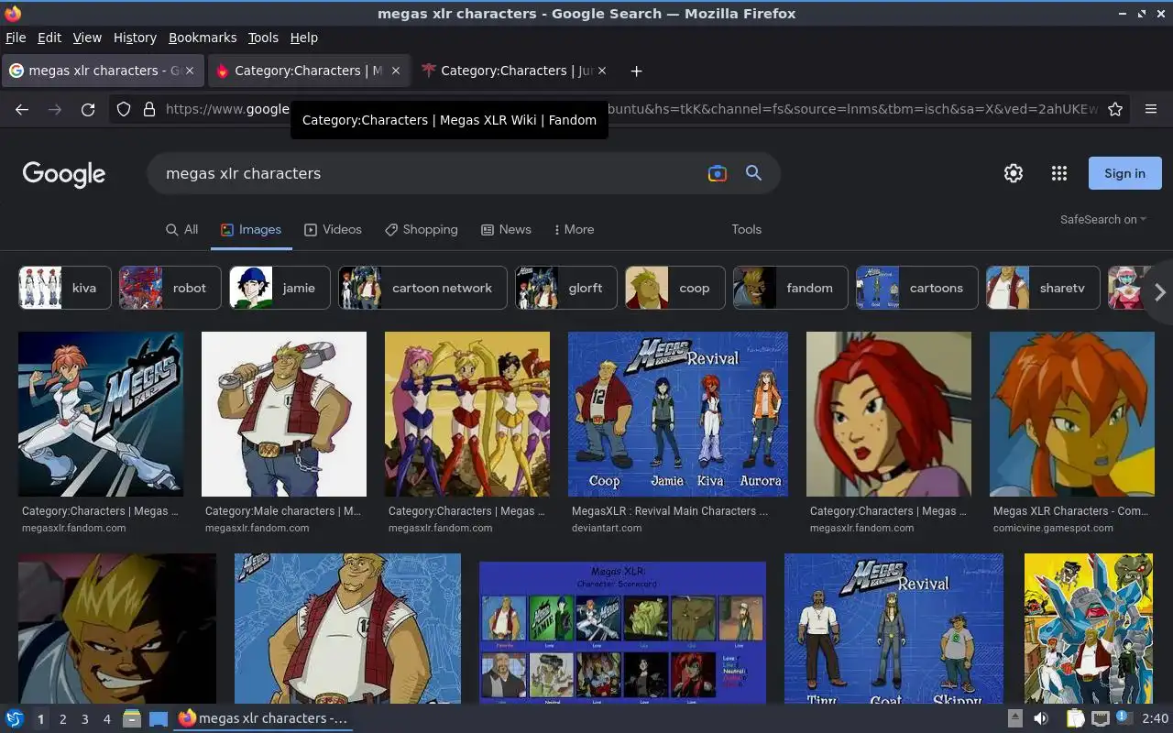Switch to workspace 2

tap(63, 719)
